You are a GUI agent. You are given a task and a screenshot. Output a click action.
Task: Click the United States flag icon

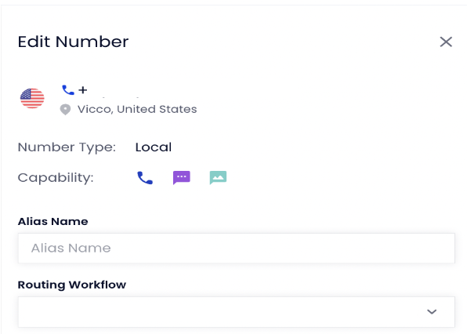pos(32,98)
